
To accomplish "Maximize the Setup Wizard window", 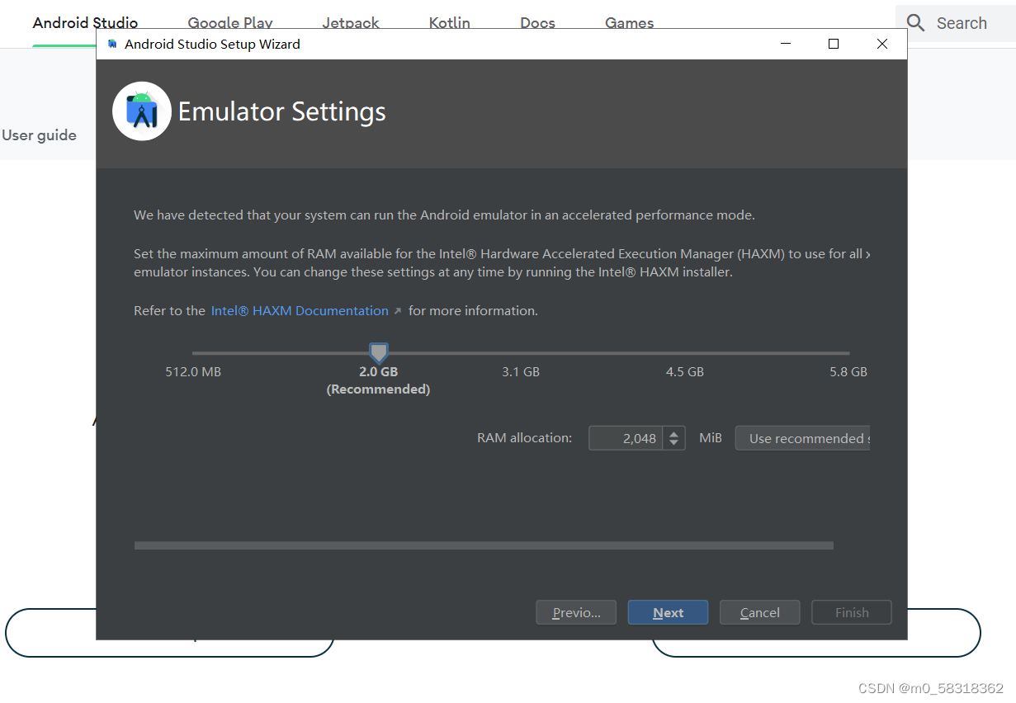I will click(x=834, y=44).
